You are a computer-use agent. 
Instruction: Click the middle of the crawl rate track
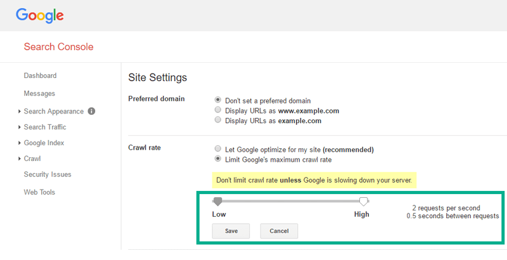[x=291, y=201]
